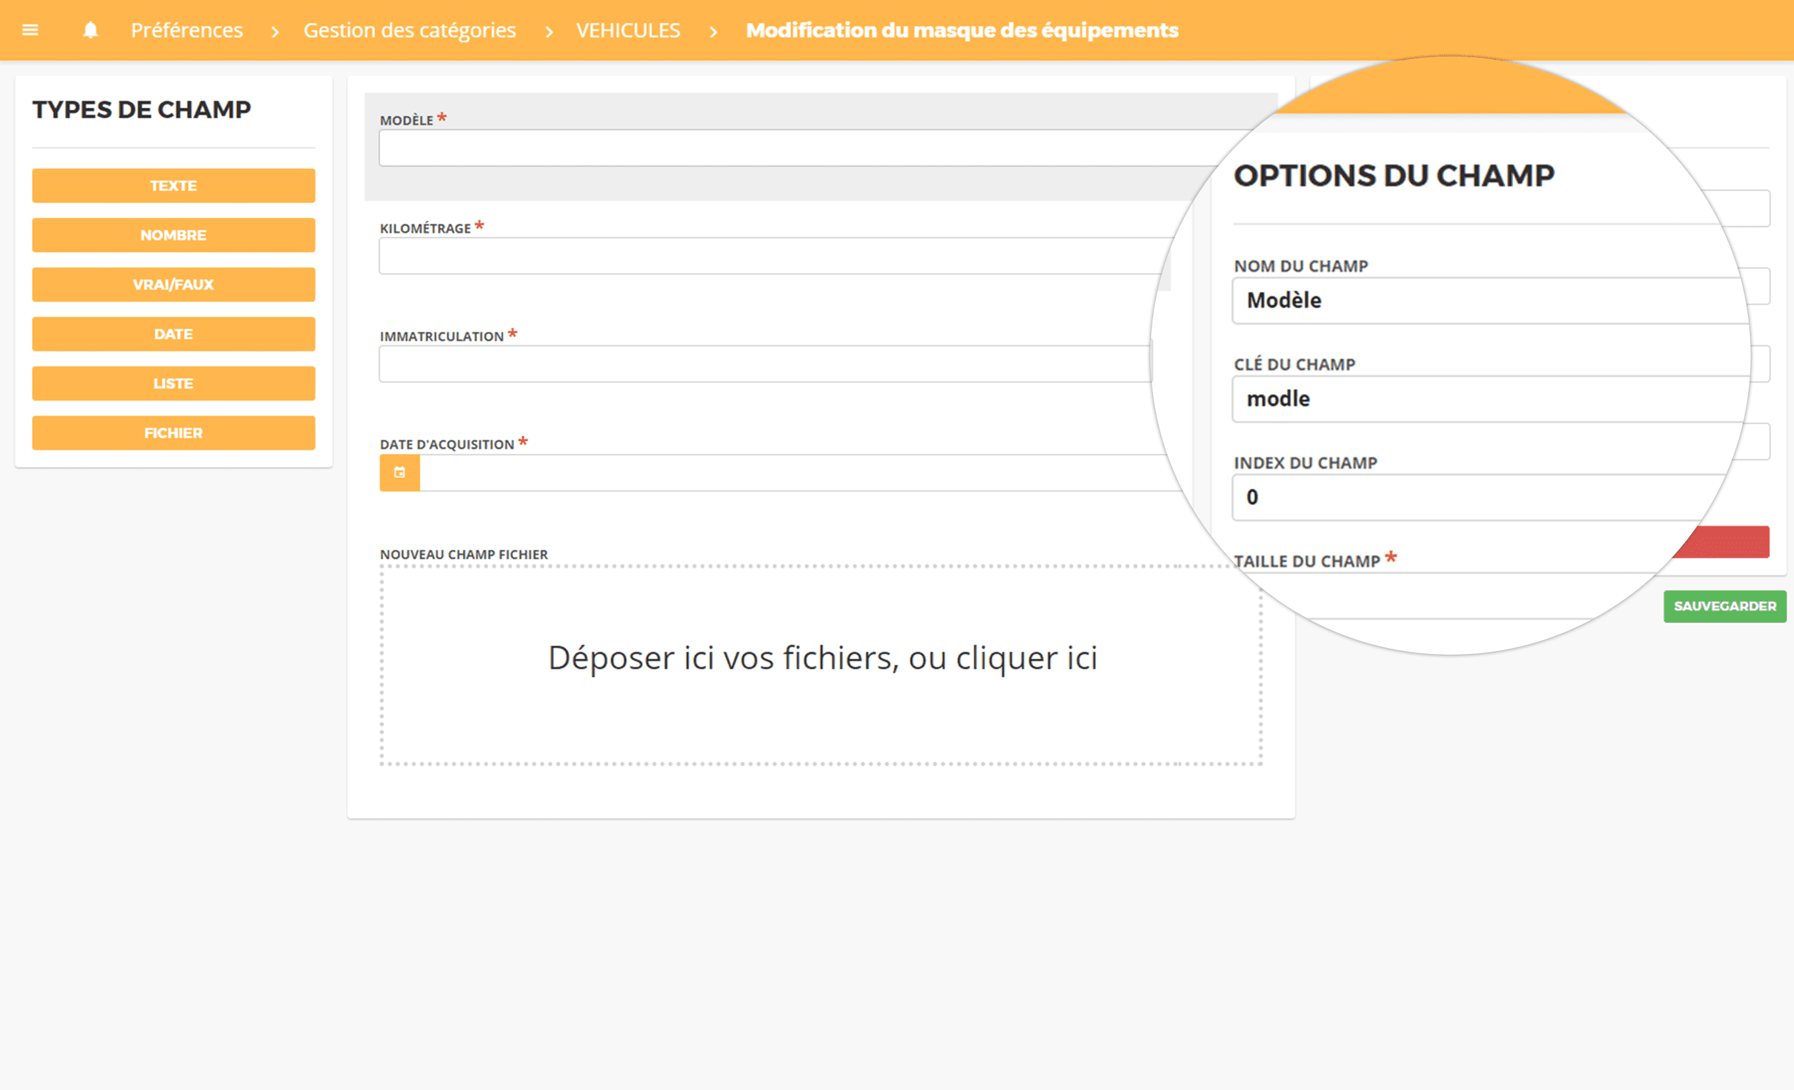Click the TEXTE field type icon
This screenshot has width=1794, height=1090.
pos(174,185)
